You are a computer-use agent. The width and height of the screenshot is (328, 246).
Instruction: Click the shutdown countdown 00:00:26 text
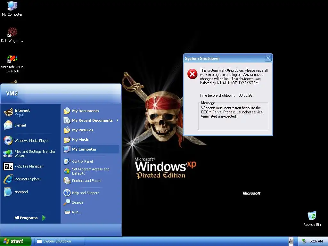(245, 95)
